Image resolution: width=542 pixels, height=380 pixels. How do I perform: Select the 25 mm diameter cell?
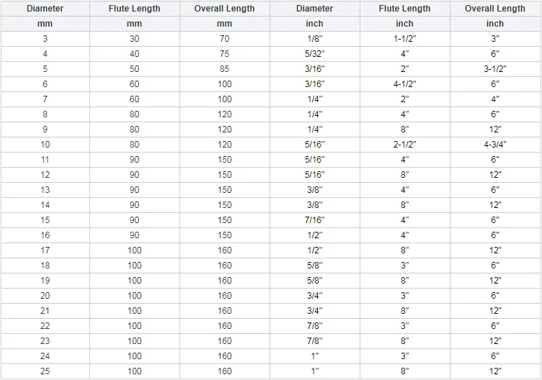coord(45,371)
